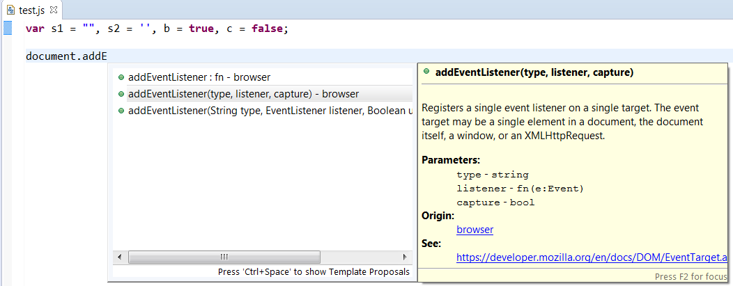Click the 'true' keyword in the code

[x=201, y=29]
